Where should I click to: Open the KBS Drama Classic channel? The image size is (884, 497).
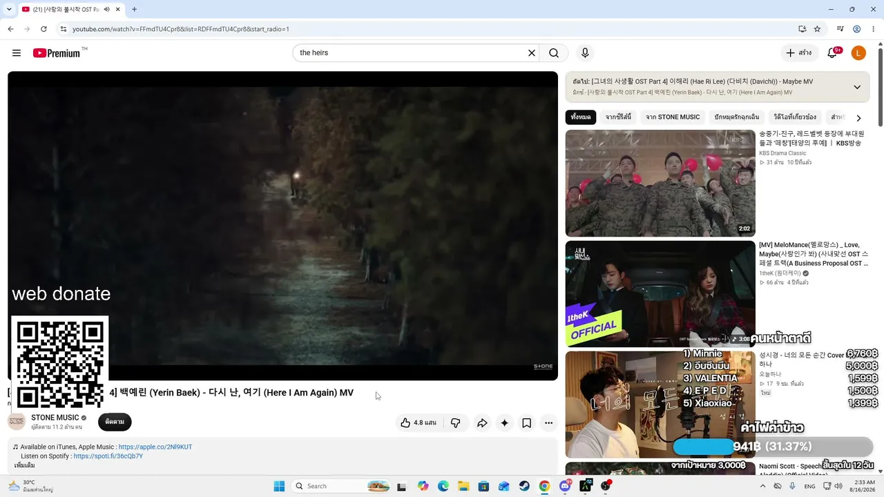click(x=782, y=153)
